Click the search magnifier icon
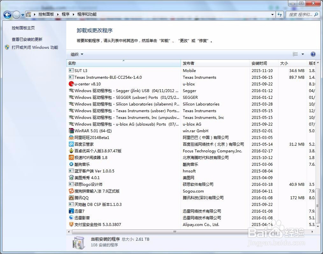 316,14
